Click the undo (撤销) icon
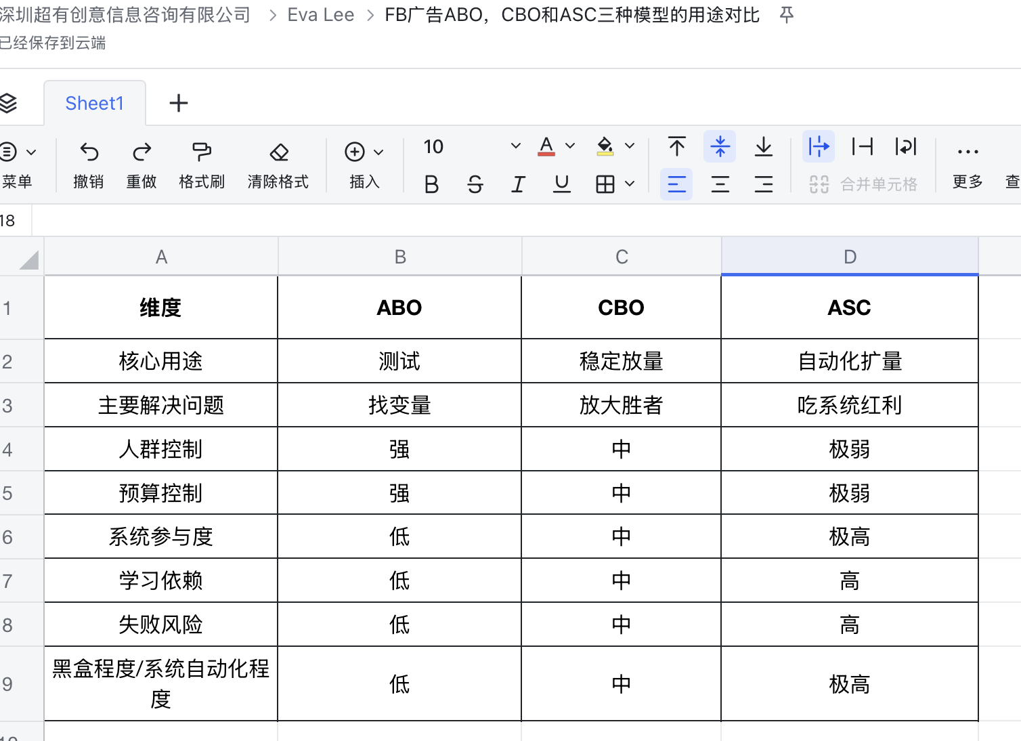1021x741 pixels. click(x=89, y=152)
